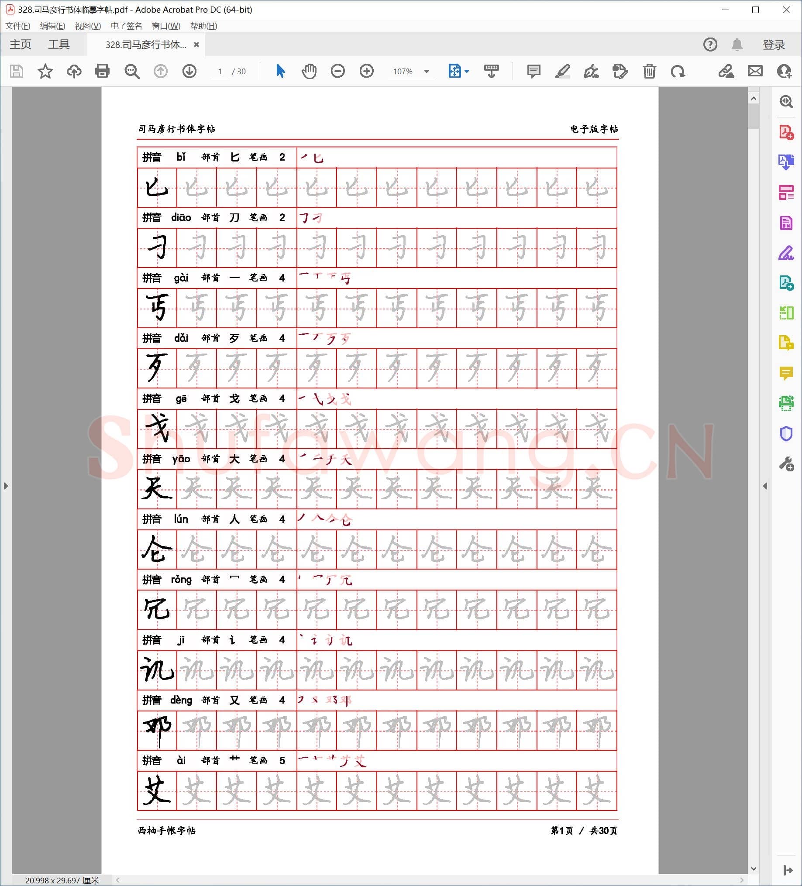Open the Fill & Sign pen tool
This screenshot has width=802, height=886.
pyautogui.click(x=592, y=71)
